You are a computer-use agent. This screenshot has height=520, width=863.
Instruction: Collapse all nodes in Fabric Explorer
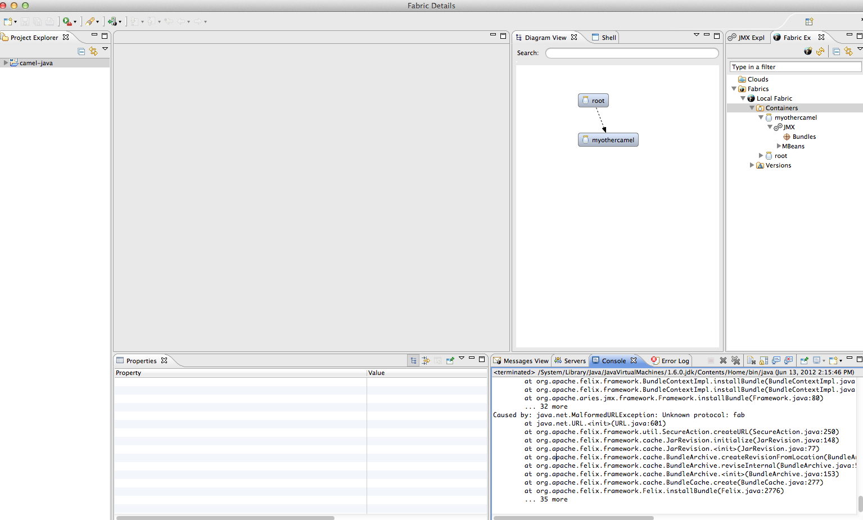pos(837,51)
